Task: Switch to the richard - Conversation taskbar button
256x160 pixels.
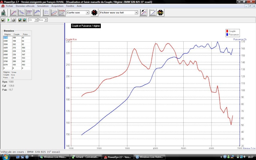Action: (x=86, y=157)
